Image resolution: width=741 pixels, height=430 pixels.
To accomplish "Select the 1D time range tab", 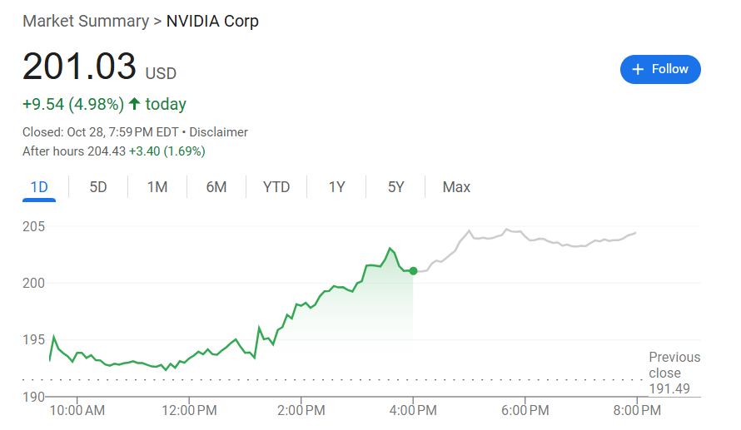I will [x=39, y=187].
